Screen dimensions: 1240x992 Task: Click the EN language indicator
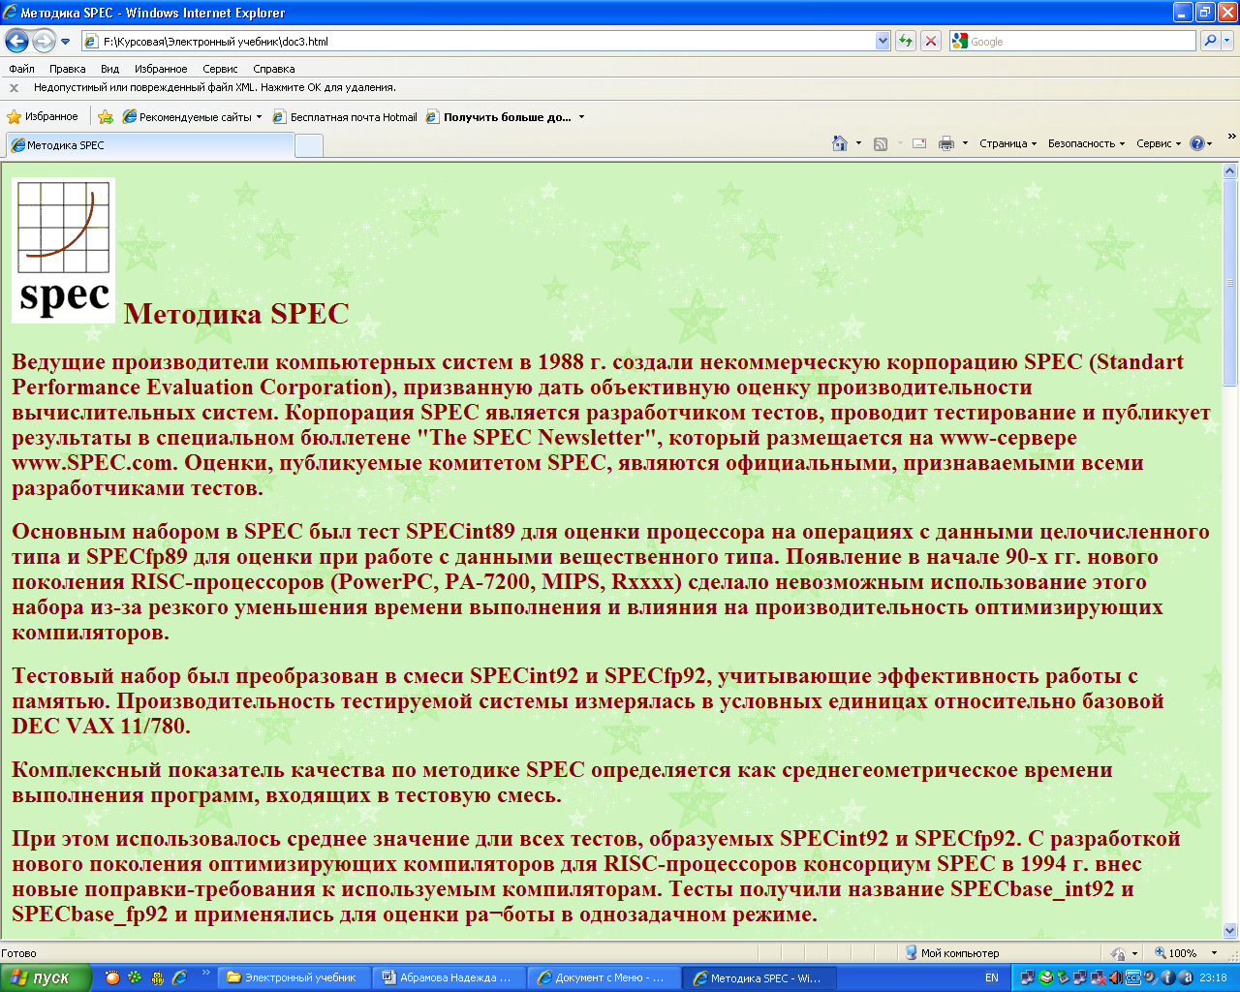click(991, 977)
